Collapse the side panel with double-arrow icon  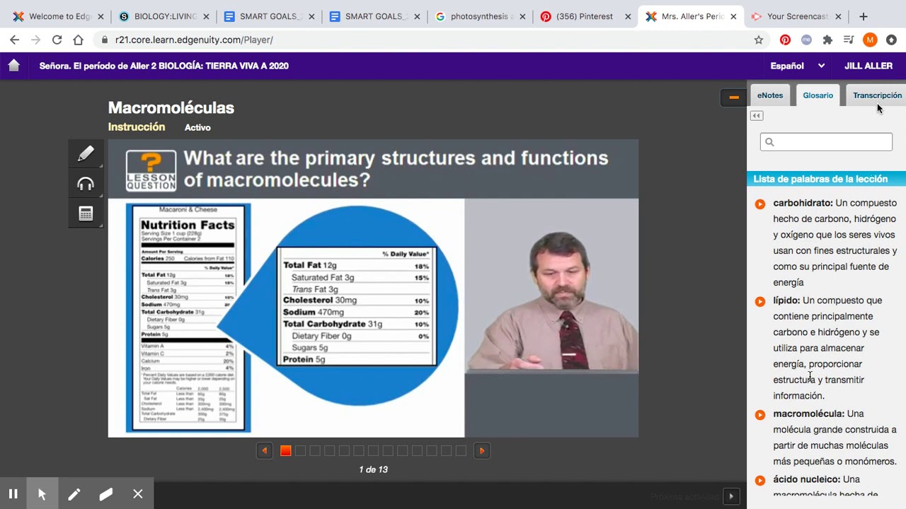[756, 116]
